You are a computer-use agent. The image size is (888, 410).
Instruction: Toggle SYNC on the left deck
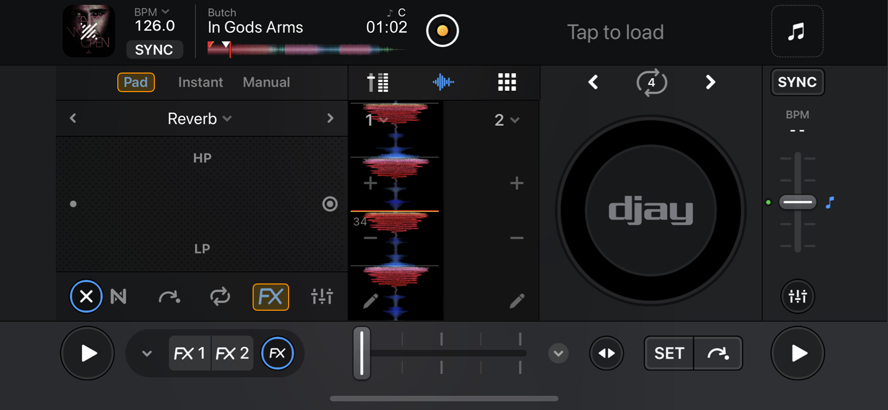coord(154,49)
